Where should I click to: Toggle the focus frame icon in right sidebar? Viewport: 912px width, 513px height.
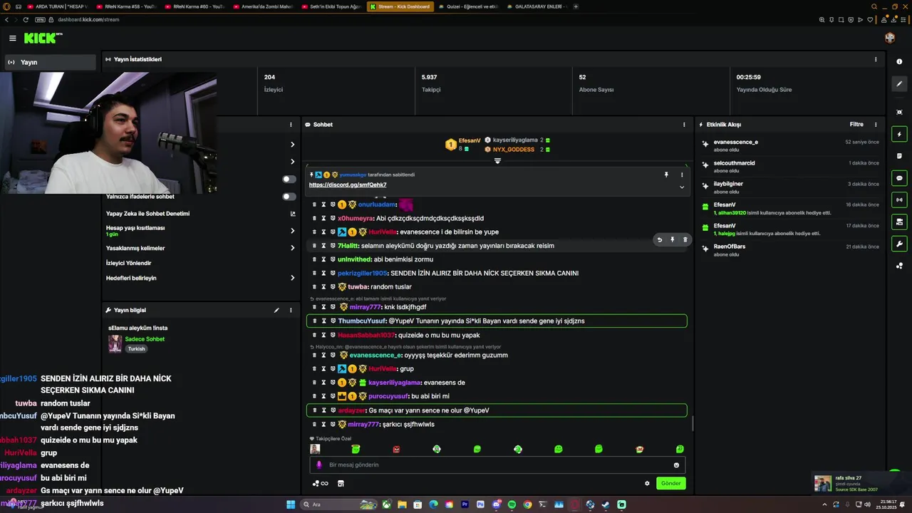coord(899,112)
